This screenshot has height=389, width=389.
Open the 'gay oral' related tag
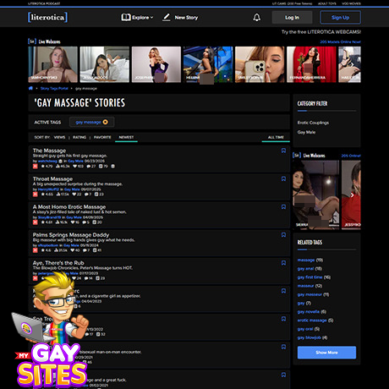pyautogui.click(x=305, y=329)
